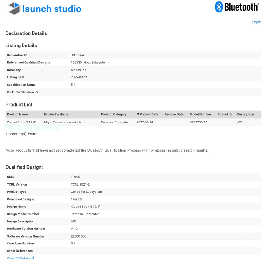Sort by Product Category column header
Viewport: 267px width, 267px height.
(x=113, y=114)
